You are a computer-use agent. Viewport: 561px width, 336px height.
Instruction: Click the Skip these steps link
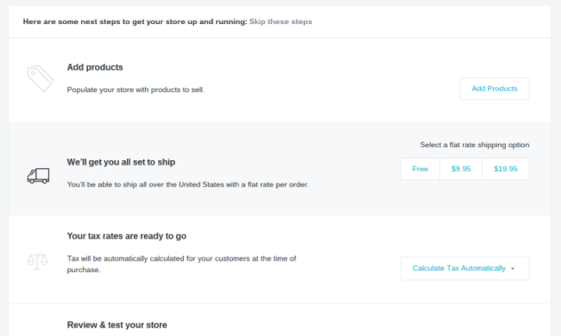(280, 22)
